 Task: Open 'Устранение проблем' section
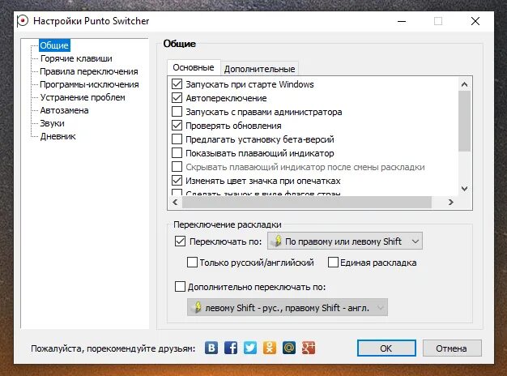pos(83,97)
